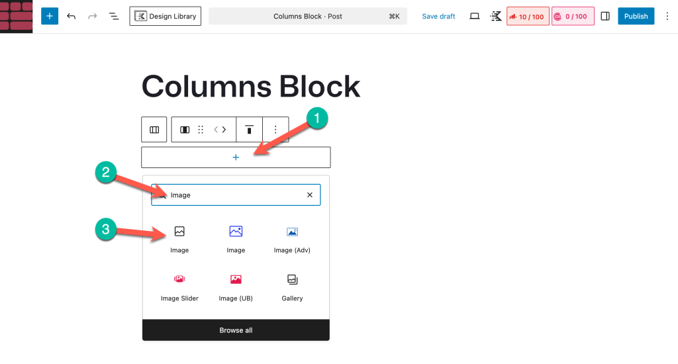Click Save draft
Screen dimensions: 678x364
(x=438, y=16)
